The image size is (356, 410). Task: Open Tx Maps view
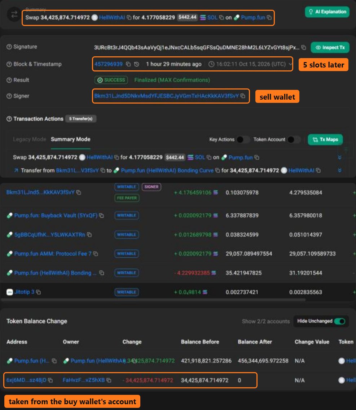(325, 140)
